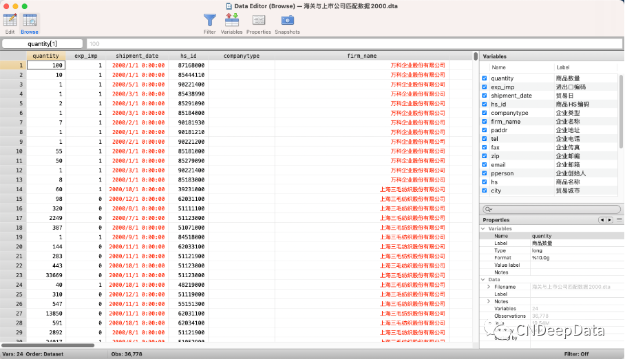Click hs_id cell 84518000
The width and height of the screenshot is (625, 359).
click(188, 237)
